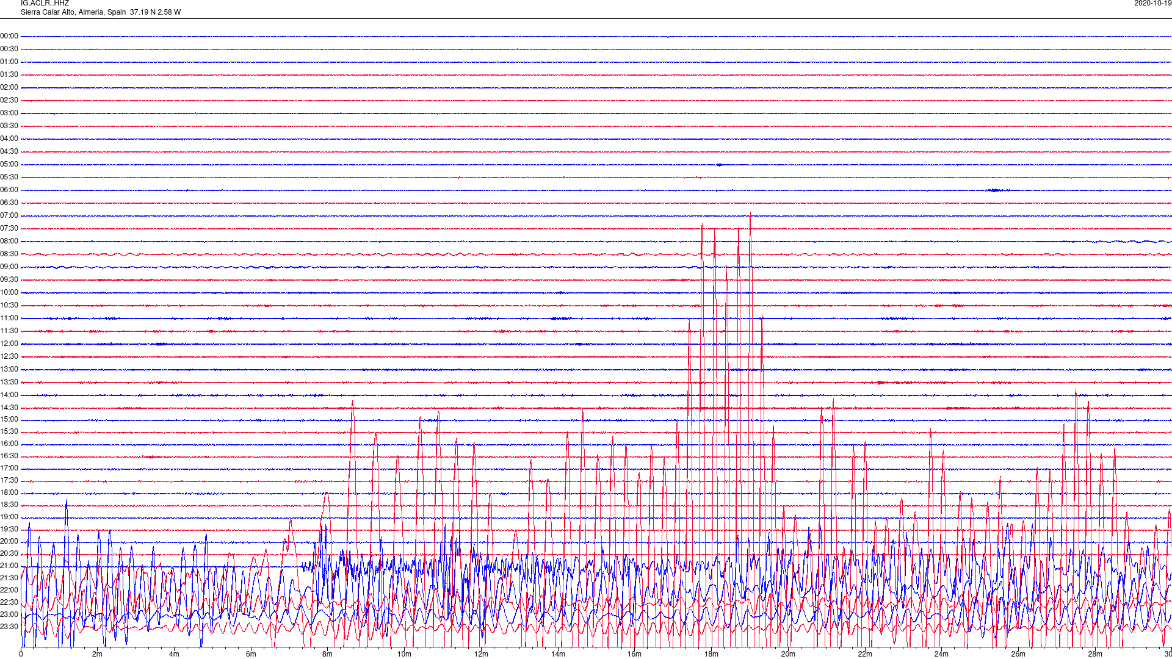
Task: Select the 12:00 time row label
Action: point(9,344)
